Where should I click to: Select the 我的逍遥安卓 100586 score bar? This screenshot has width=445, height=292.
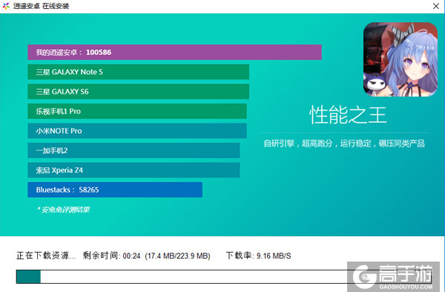pos(174,52)
